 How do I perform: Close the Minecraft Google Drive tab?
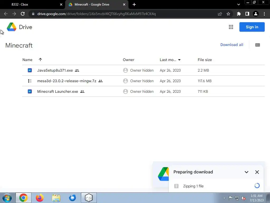point(124,4)
